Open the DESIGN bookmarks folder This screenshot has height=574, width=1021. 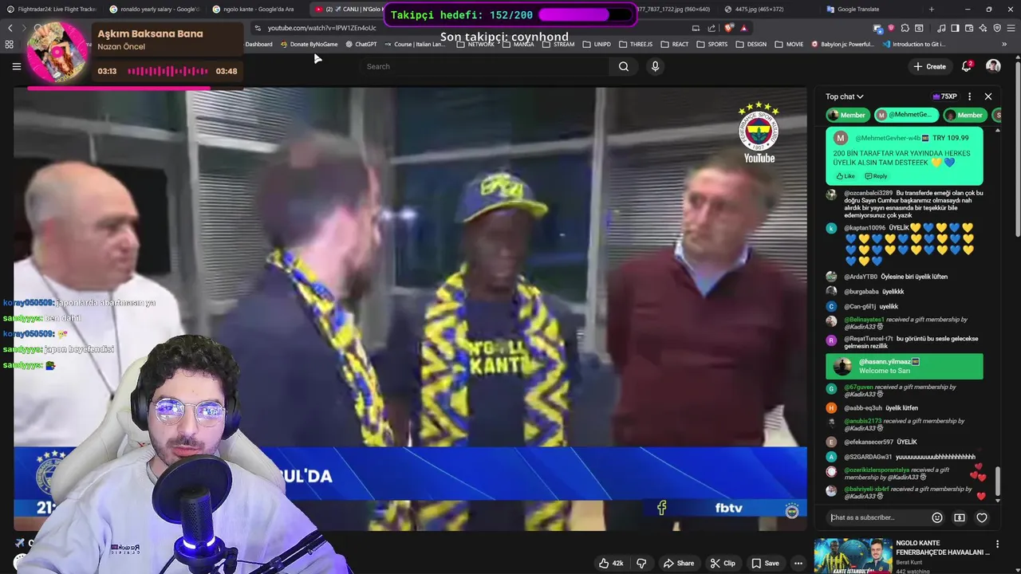751,44
